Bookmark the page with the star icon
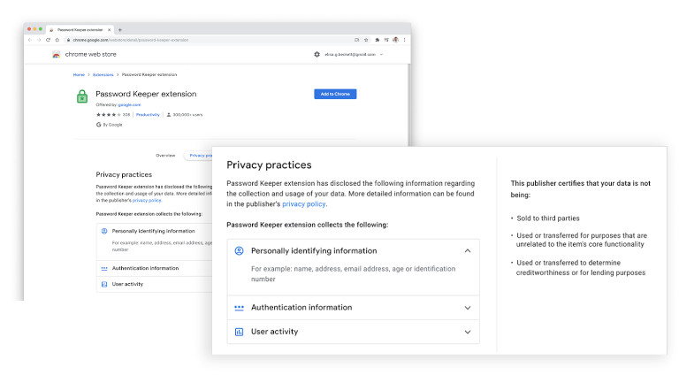Viewport: 679px width, 383px height. [x=366, y=40]
